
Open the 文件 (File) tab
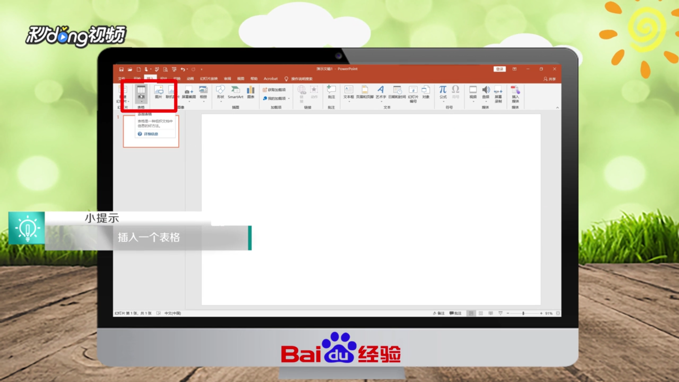122,79
